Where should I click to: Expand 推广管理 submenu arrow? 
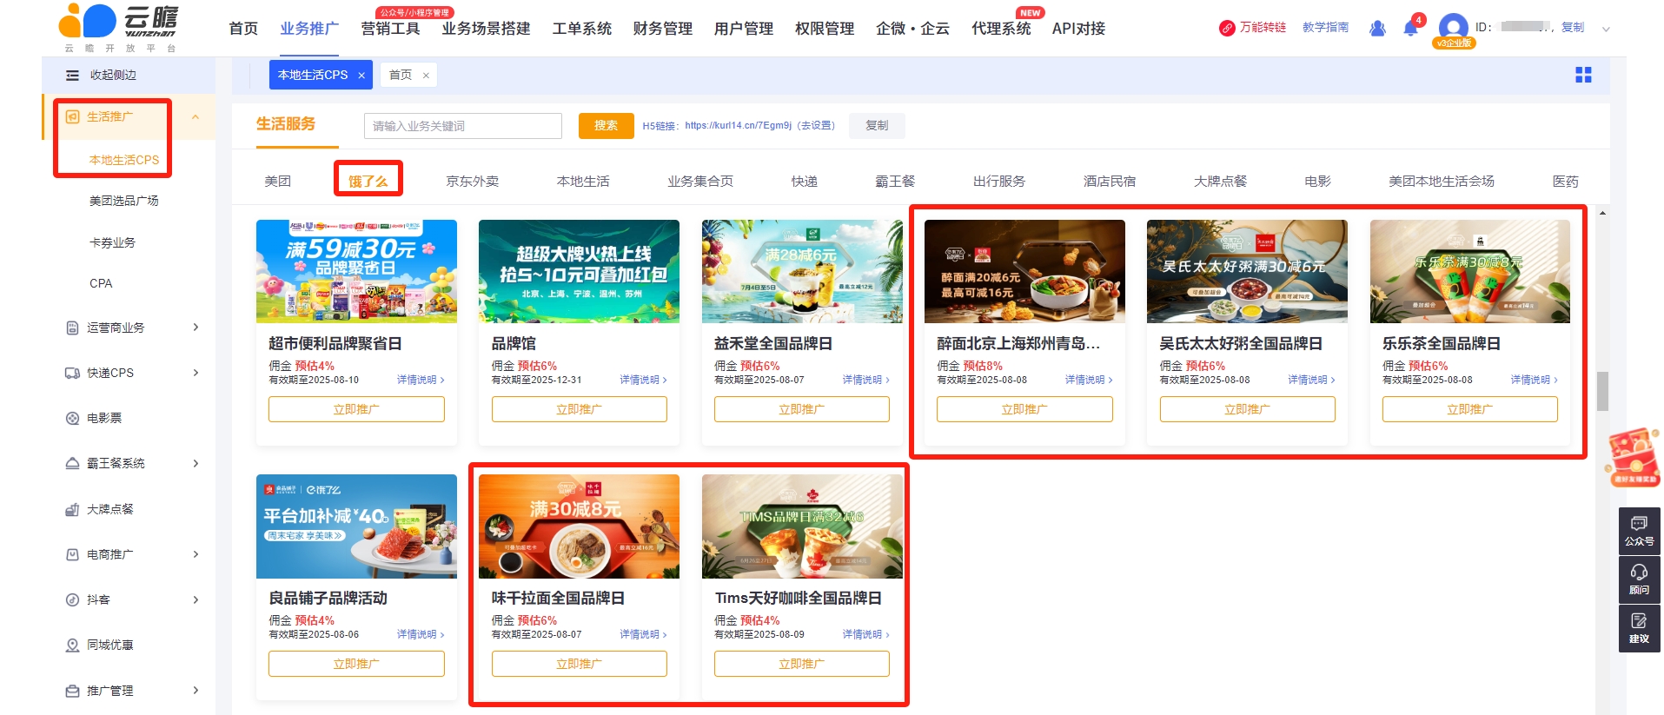[x=196, y=691]
